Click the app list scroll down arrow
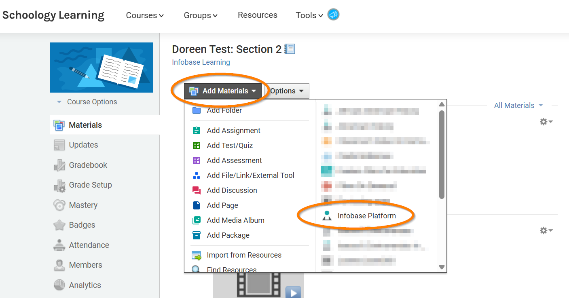Screen dimensions: 569x298 coord(442,267)
